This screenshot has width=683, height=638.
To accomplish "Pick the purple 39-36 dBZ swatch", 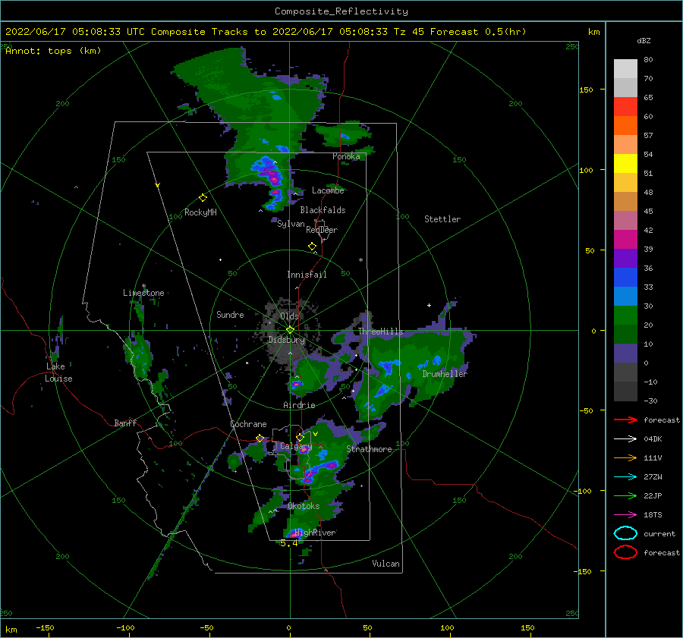I will click(625, 258).
